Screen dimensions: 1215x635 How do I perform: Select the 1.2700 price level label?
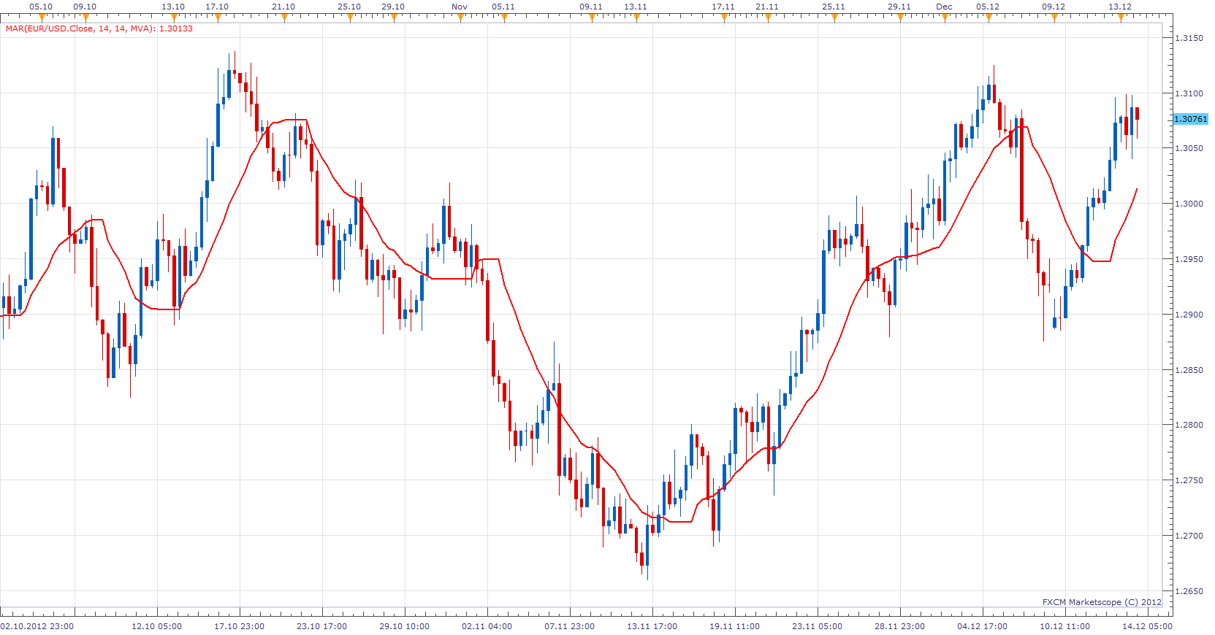click(x=1189, y=536)
